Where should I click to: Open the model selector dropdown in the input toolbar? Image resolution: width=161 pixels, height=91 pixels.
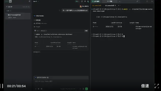pyautogui.click(x=69, y=89)
